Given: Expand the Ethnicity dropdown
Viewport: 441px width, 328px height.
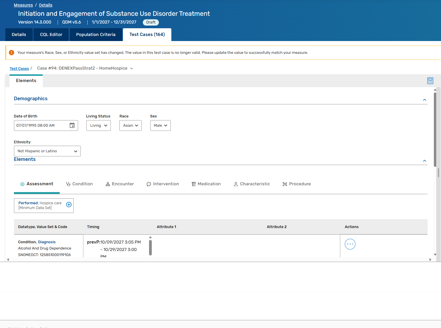Looking at the screenshot, I should pos(47,151).
